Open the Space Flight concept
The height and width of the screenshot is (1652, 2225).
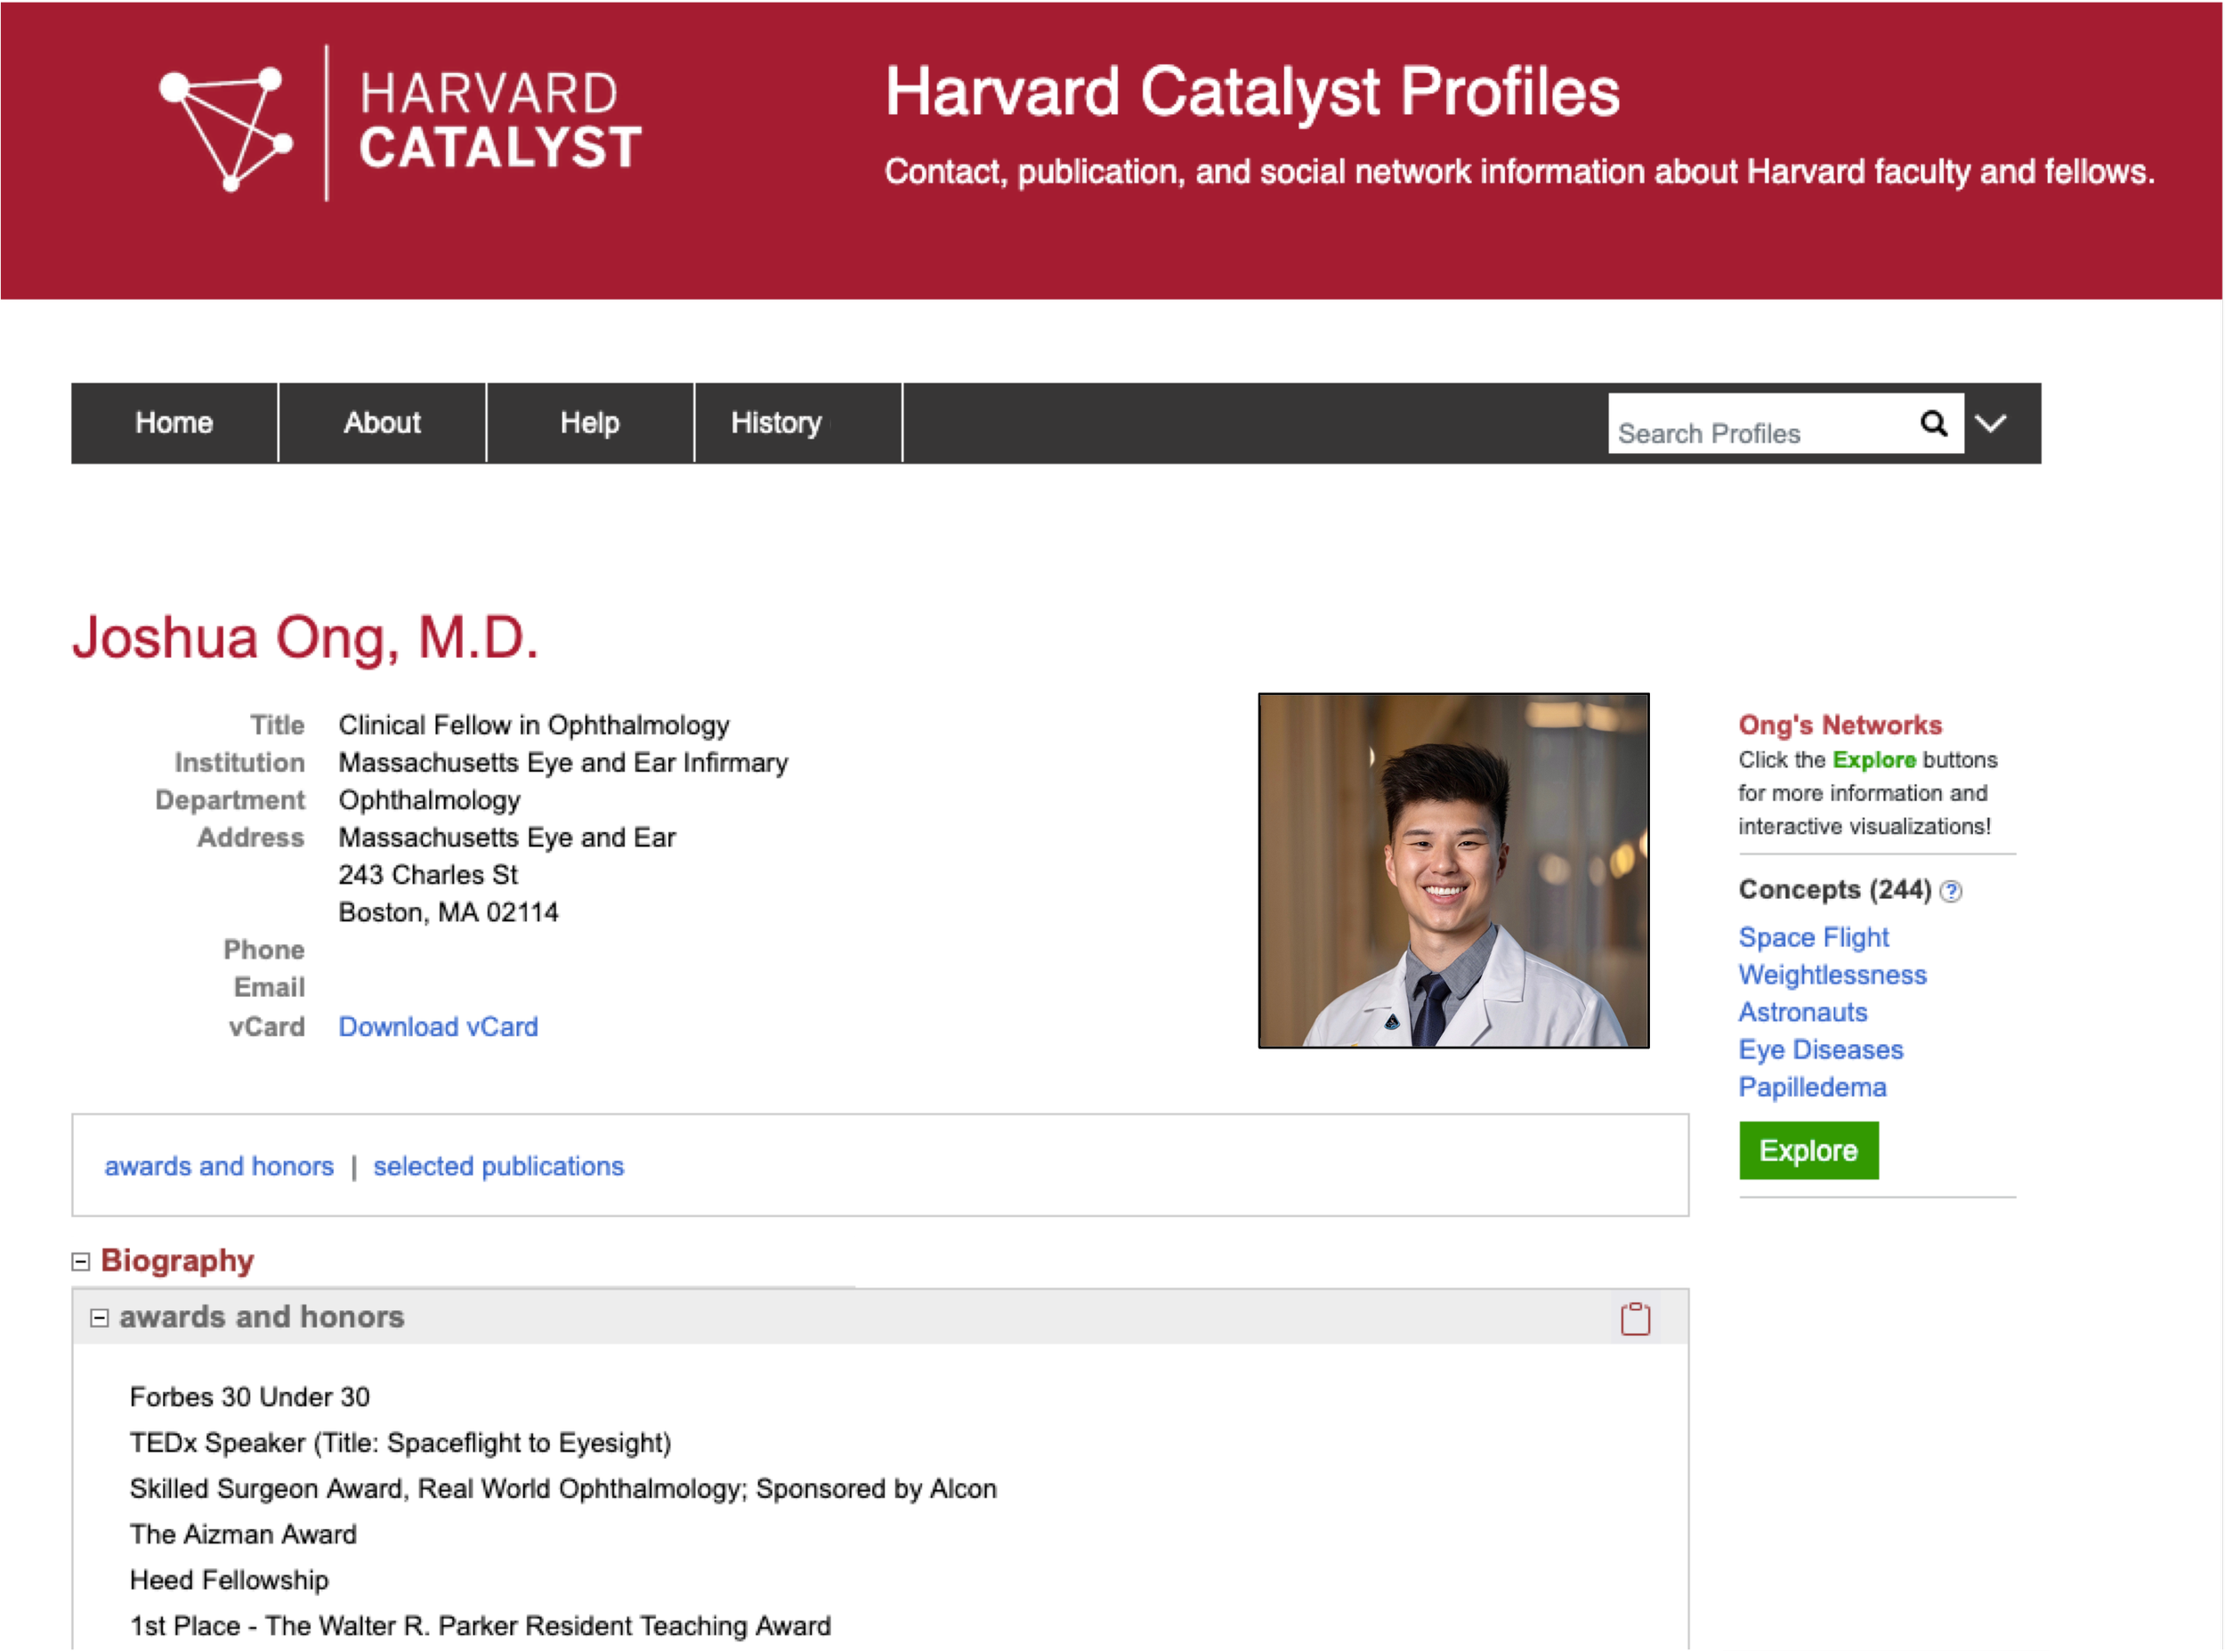[x=1813, y=938]
